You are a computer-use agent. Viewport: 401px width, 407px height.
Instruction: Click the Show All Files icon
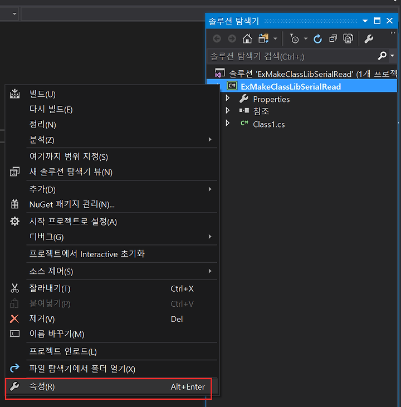coord(348,38)
